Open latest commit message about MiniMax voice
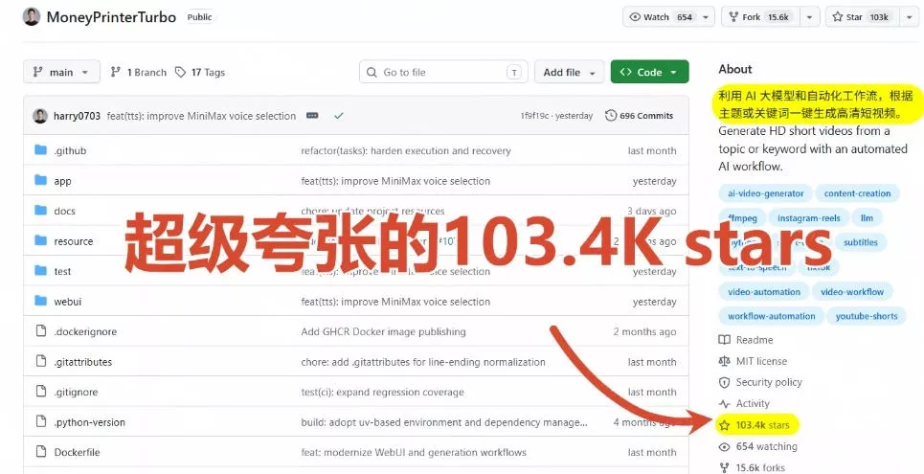 click(x=201, y=116)
